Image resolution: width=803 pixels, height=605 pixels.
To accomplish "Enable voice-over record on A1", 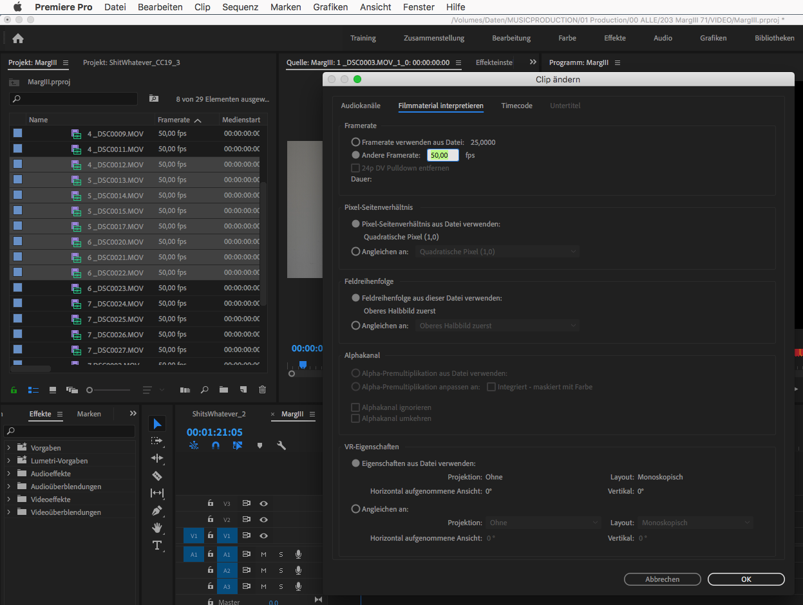I will [298, 554].
